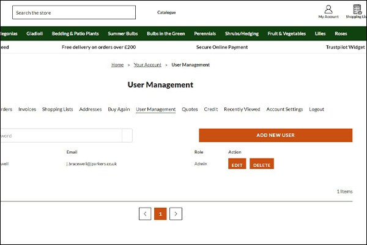367x245 pixels.
Task: Edit the j.bracewell user
Action: (x=237, y=165)
